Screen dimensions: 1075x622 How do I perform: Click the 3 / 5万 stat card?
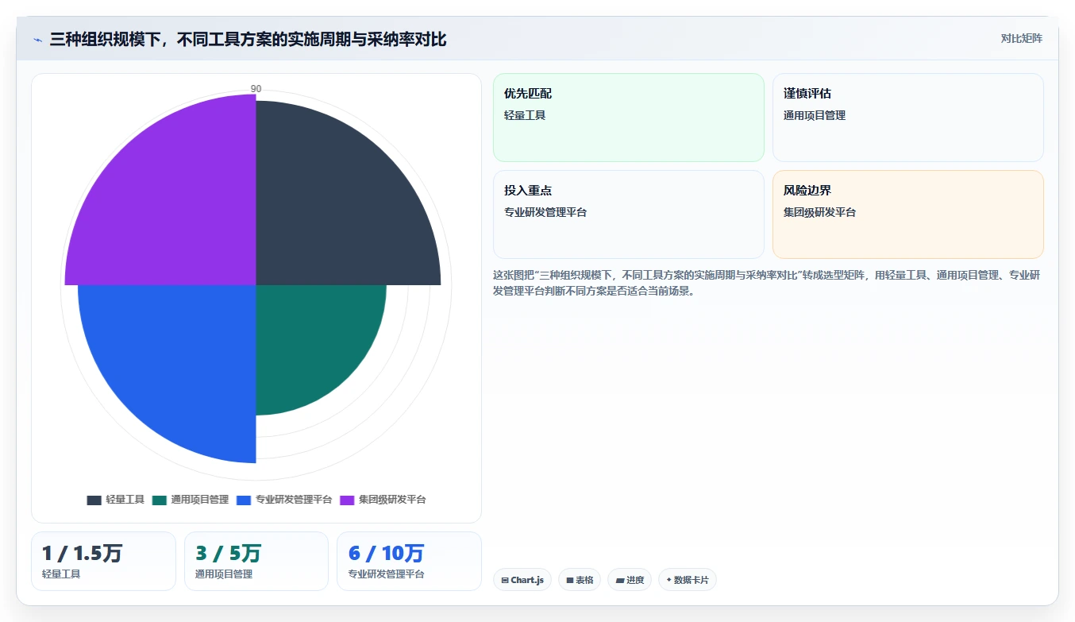click(x=256, y=561)
